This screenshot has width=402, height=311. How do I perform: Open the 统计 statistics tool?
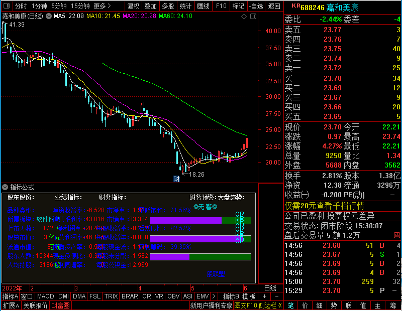185,6
